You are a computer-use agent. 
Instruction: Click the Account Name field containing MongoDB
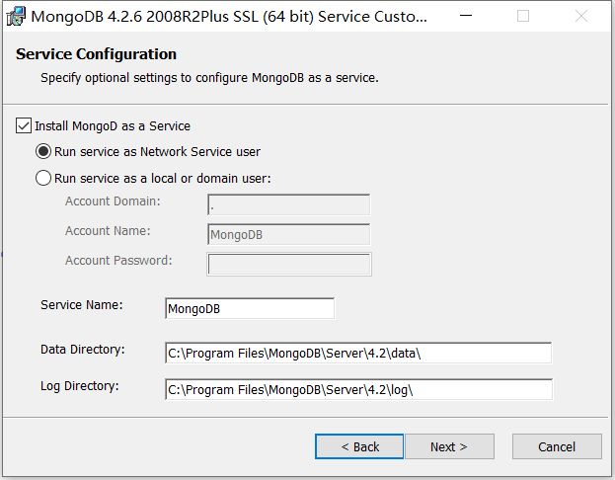(288, 235)
